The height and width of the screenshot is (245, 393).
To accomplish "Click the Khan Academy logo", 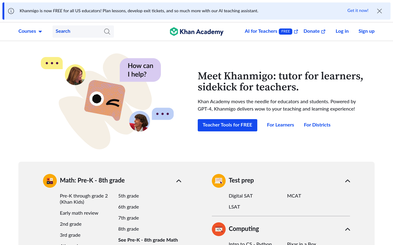I will coord(196,32).
